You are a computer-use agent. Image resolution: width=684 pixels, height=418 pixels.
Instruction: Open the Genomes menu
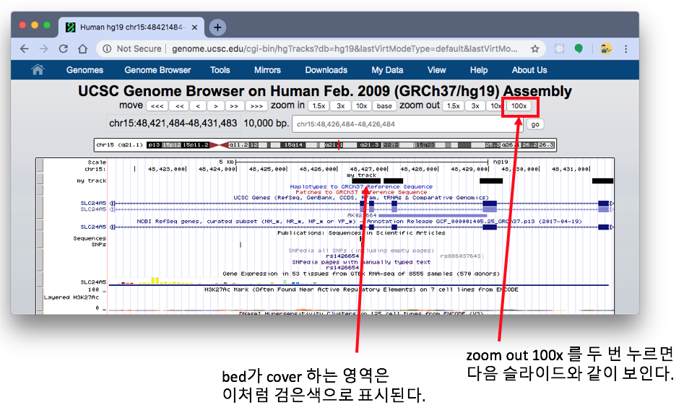click(85, 70)
